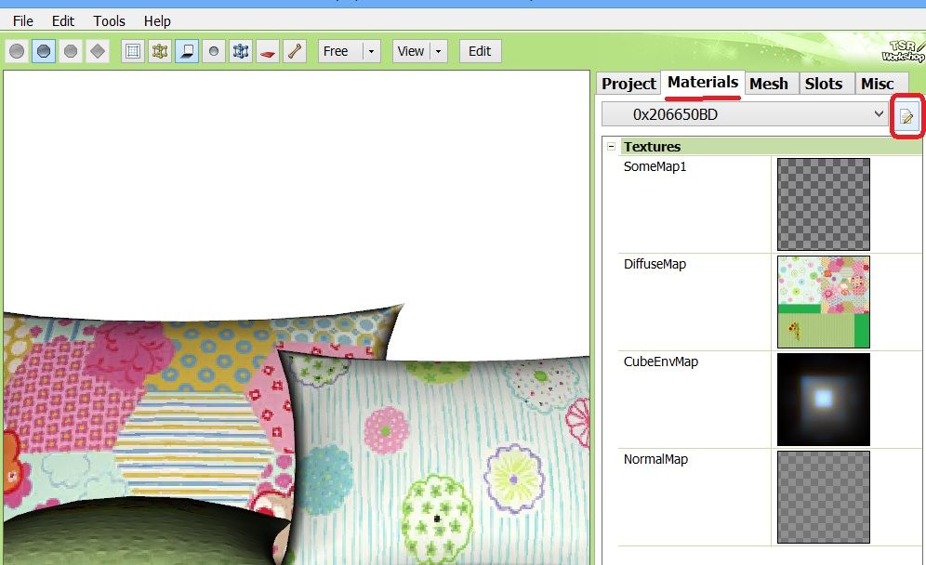Toggle the small sphere icon

(214, 51)
